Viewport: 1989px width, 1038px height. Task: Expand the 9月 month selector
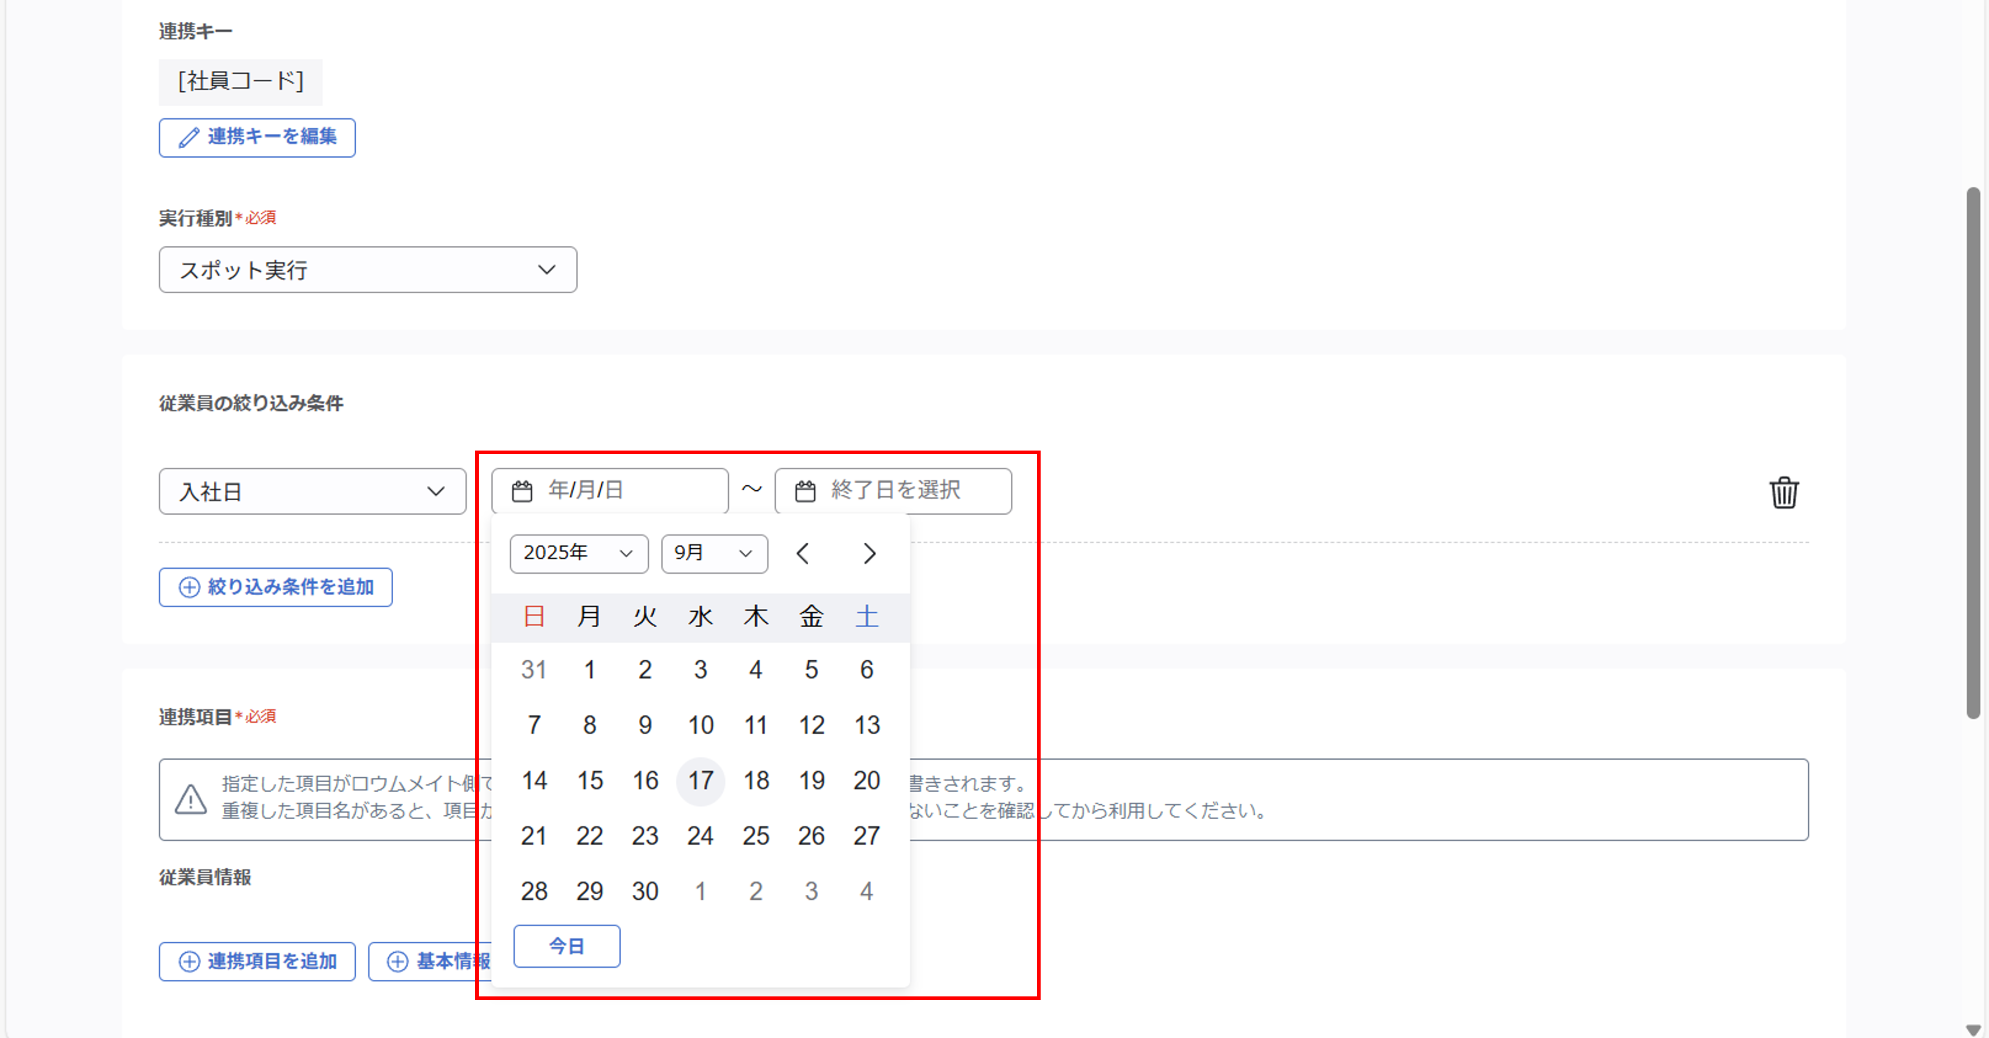point(713,553)
